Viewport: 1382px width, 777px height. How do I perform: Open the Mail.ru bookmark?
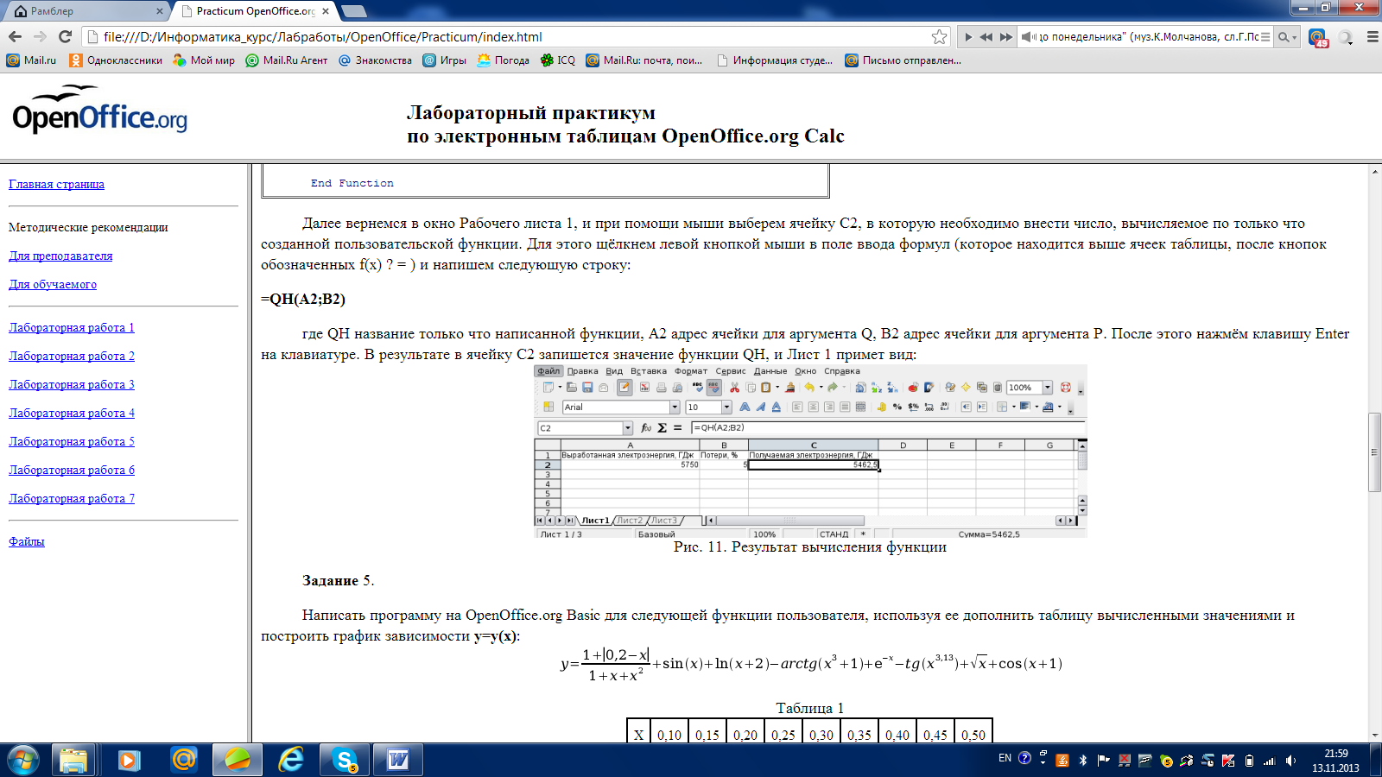[x=31, y=60]
